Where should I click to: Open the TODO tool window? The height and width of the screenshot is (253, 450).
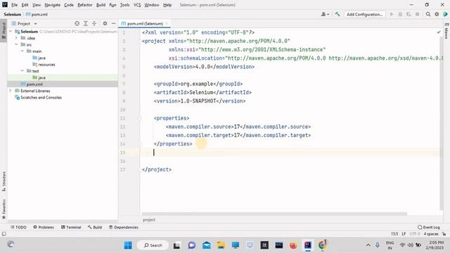18,227
